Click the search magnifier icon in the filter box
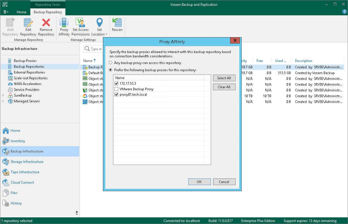 [87, 49]
